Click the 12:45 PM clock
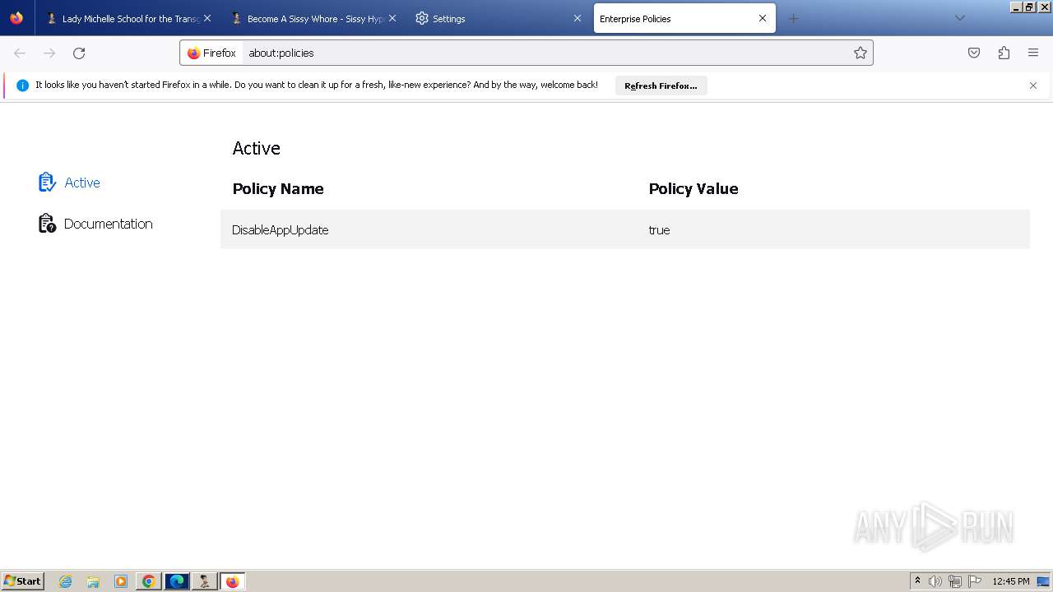The width and height of the screenshot is (1053, 592). (x=1011, y=581)
